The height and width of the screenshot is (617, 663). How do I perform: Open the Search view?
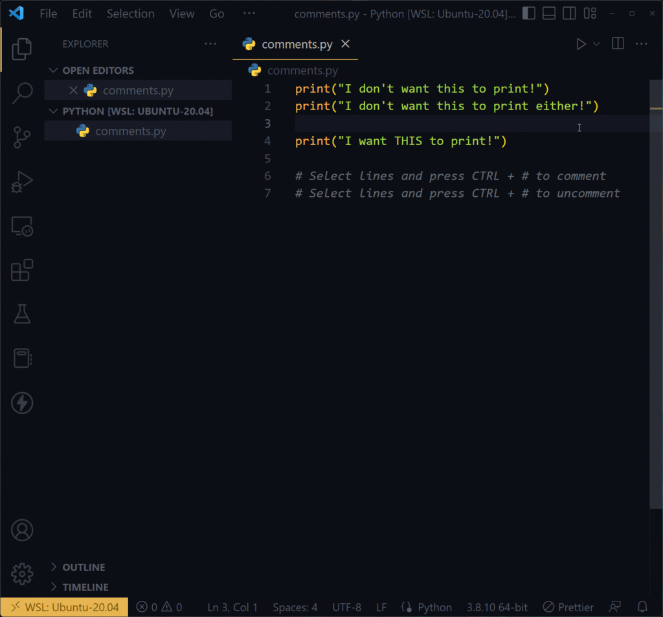[x=22, y=93]
